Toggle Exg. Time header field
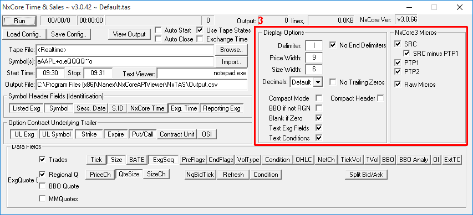The image size is (473, 215). 184,108
